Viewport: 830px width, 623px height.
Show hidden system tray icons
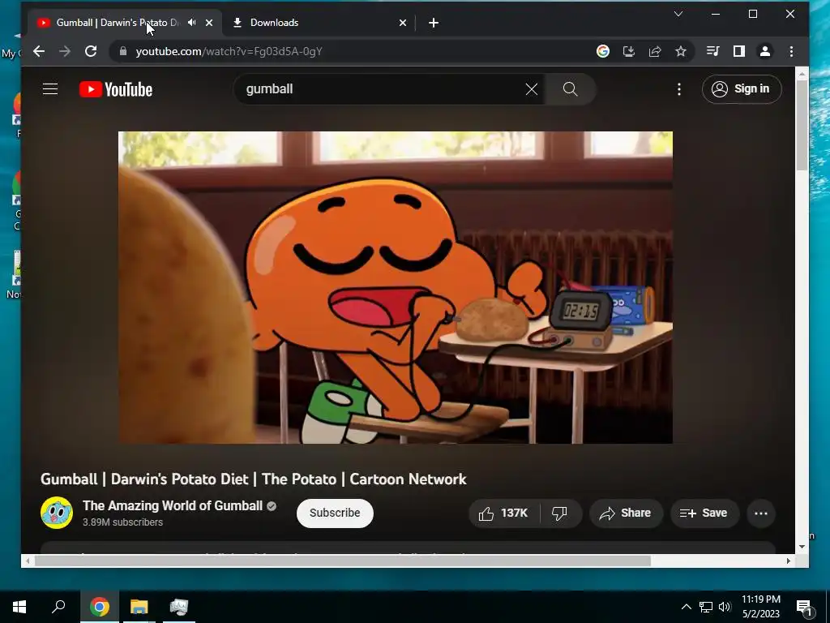(x=686, y=607)
